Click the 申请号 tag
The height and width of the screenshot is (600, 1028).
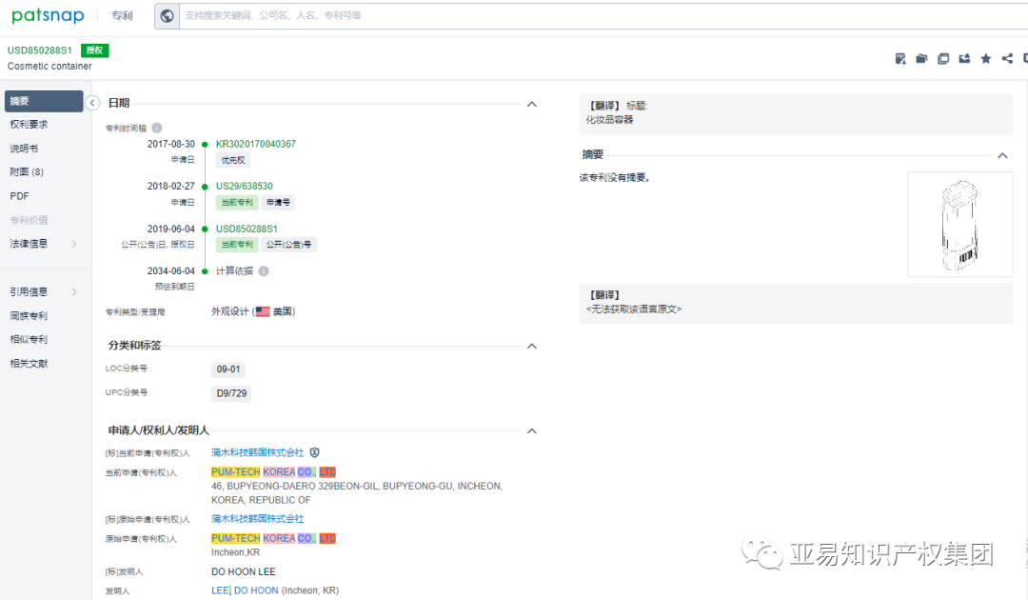(x=278, y=202)
